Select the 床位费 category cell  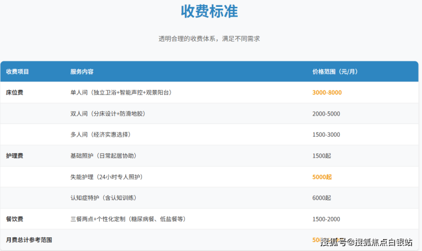pyautogui.click(x=14, y=92)
